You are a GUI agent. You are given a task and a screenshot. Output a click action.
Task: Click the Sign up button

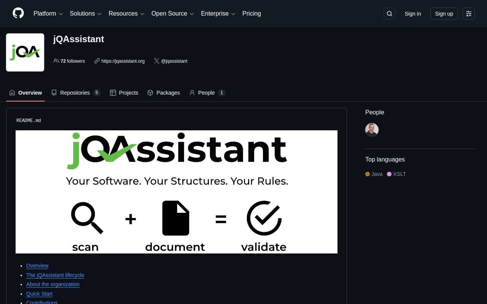pyautogui.click(x=444, y=13)
